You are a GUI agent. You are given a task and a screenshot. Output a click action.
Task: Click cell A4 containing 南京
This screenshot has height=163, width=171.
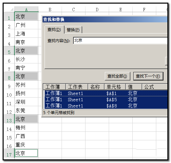pyautogui.click(x=26, y=42)
